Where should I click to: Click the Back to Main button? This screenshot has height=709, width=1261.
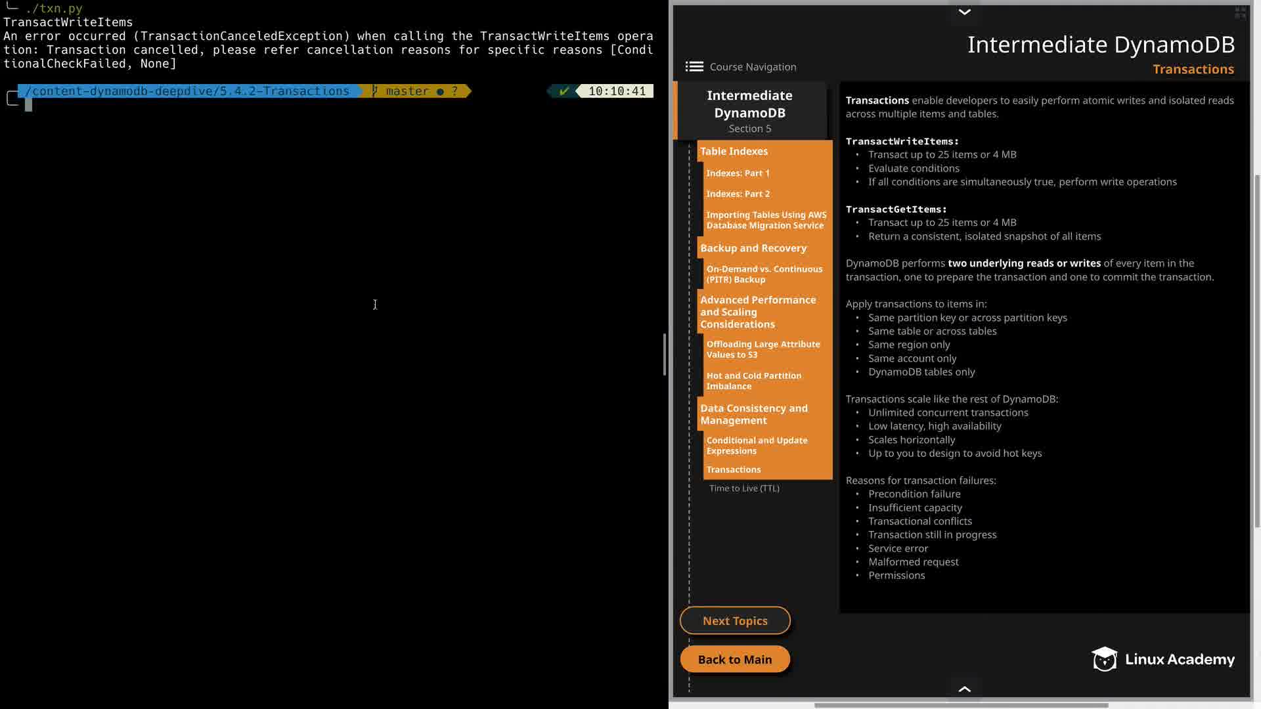735,659
